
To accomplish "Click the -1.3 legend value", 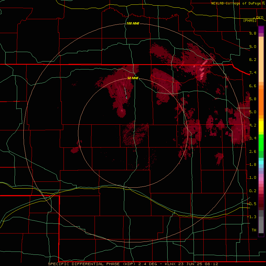I will click(252, 217).
